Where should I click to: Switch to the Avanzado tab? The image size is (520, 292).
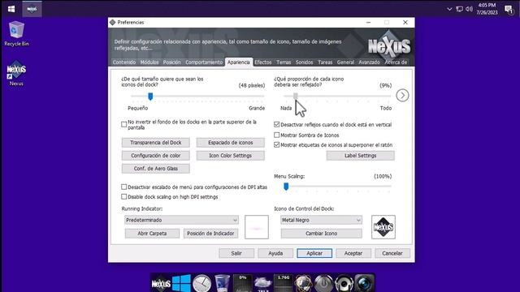coord(369,62)
